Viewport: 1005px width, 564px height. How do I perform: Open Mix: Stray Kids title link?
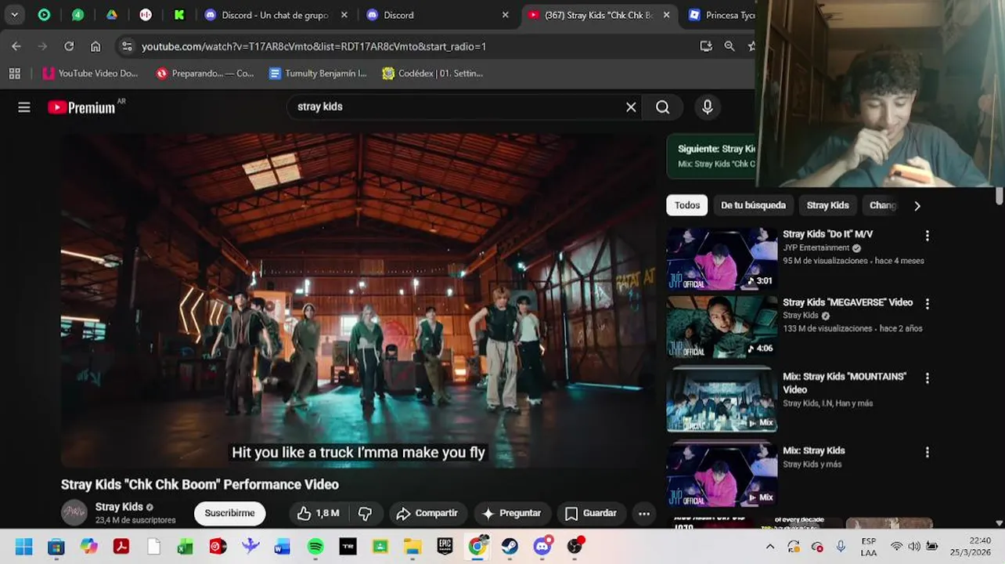tap(814, 450)
